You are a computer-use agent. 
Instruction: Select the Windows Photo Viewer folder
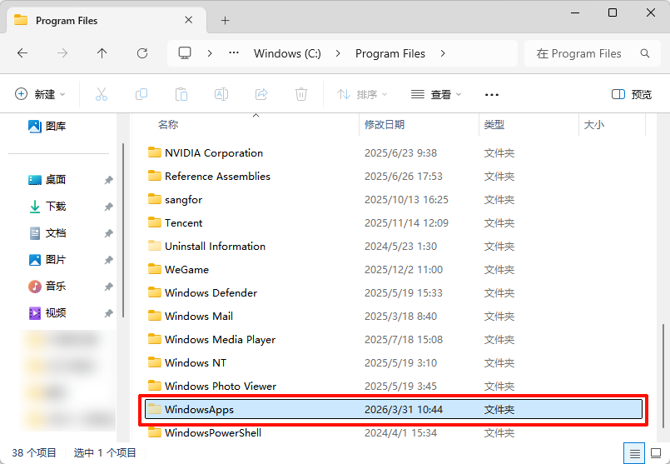pyautogui.click(x=393, y=386)
